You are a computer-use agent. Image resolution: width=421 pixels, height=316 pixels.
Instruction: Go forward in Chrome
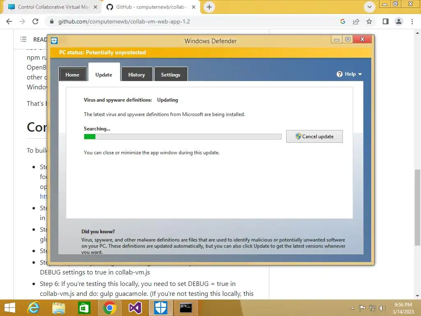(x=22, y=21)
